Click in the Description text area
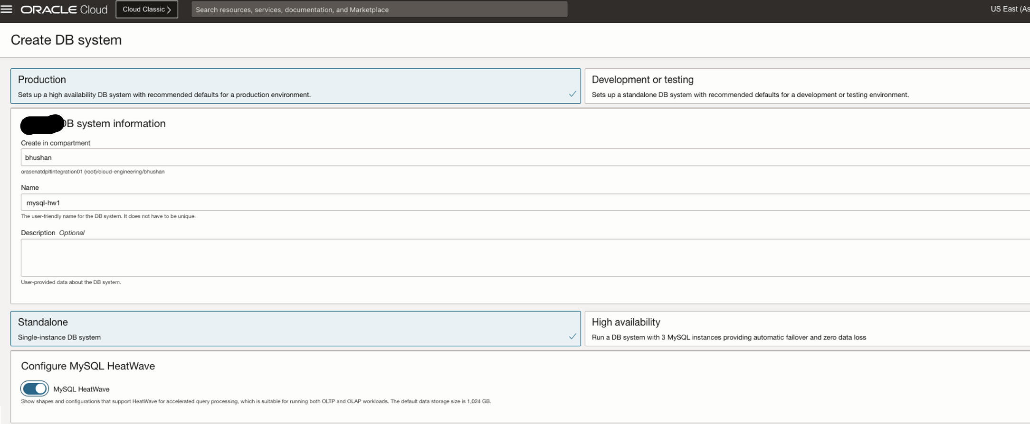The image size is (1030, 424). pyautogui.click(x=525, y=258)
